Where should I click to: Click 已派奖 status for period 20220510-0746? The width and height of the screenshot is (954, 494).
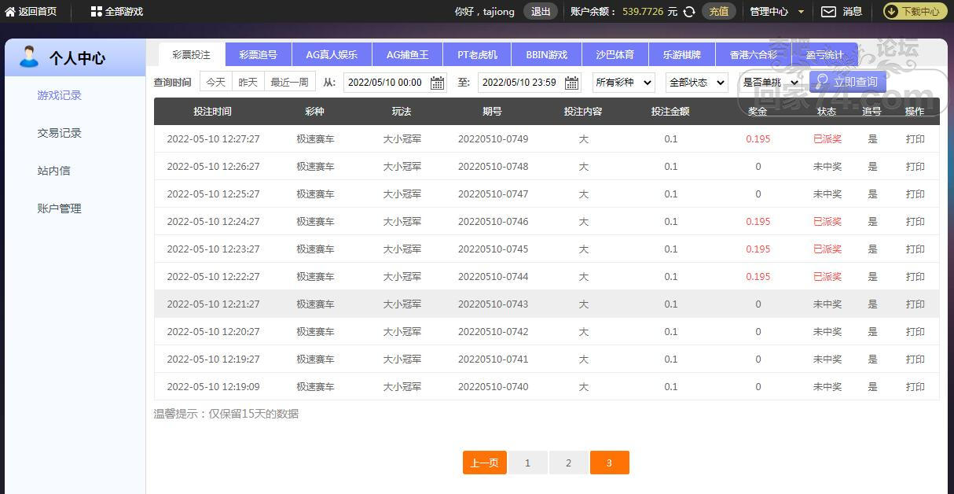click(x=827, y=222)
